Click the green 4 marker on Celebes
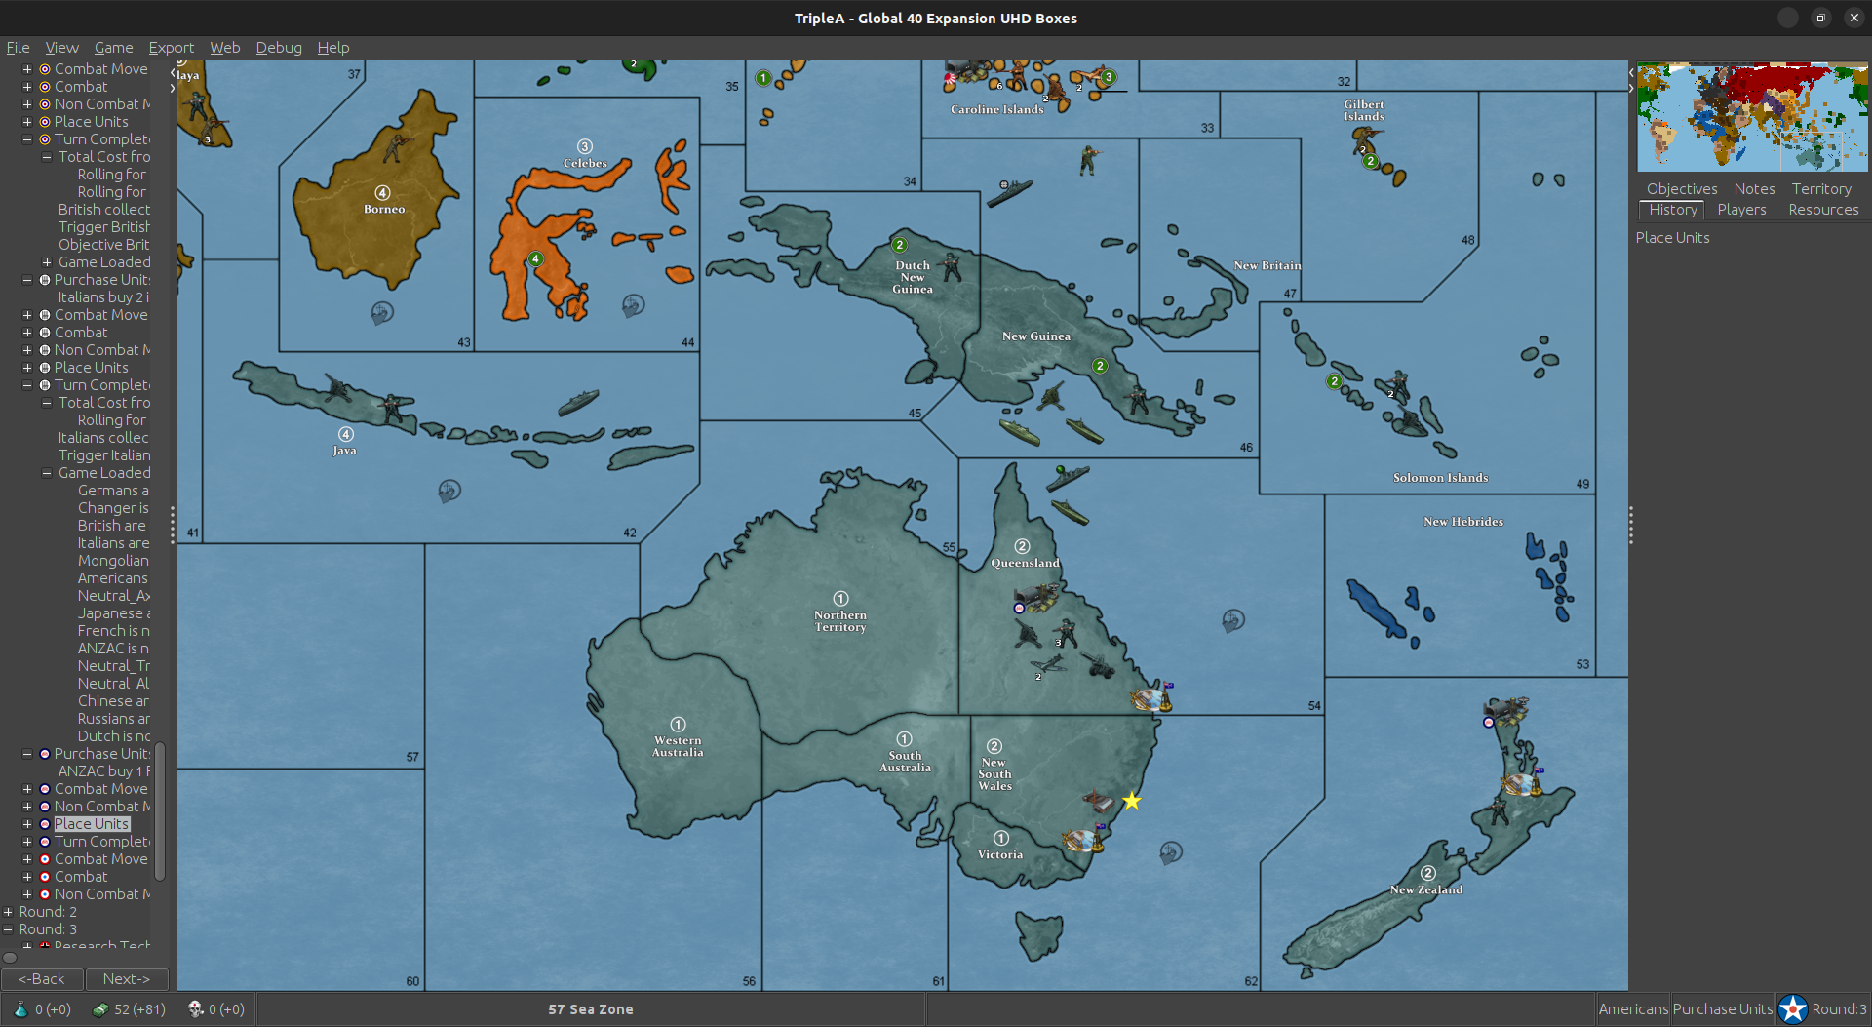 tap(535, 259)
